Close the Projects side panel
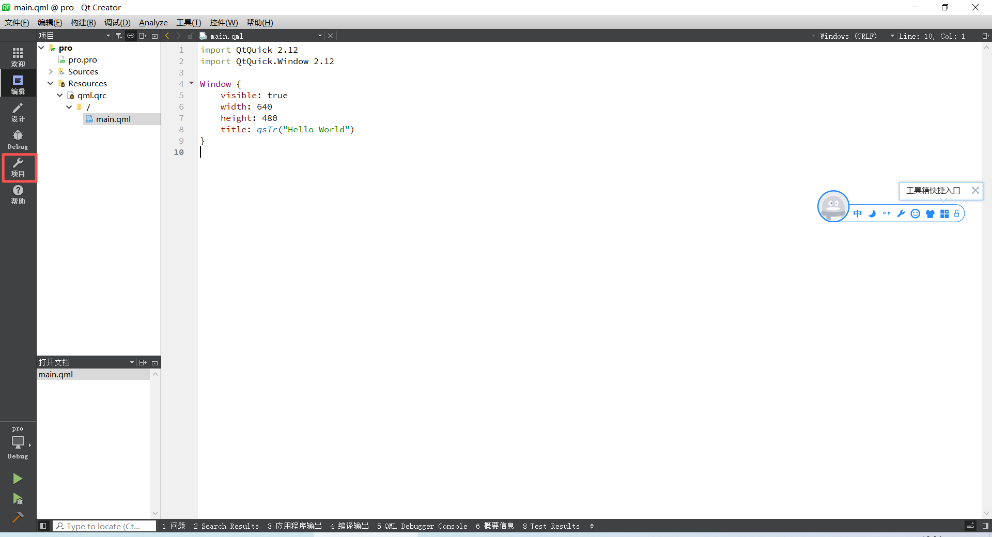Image resolution: width=992 pixels, height=537 pixels. tap(154, 36)
